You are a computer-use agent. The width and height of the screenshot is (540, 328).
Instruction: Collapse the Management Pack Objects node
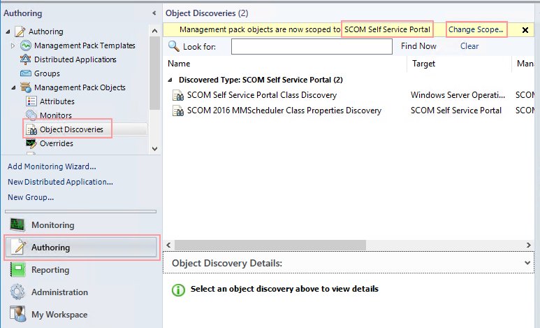tap(13, 87)
